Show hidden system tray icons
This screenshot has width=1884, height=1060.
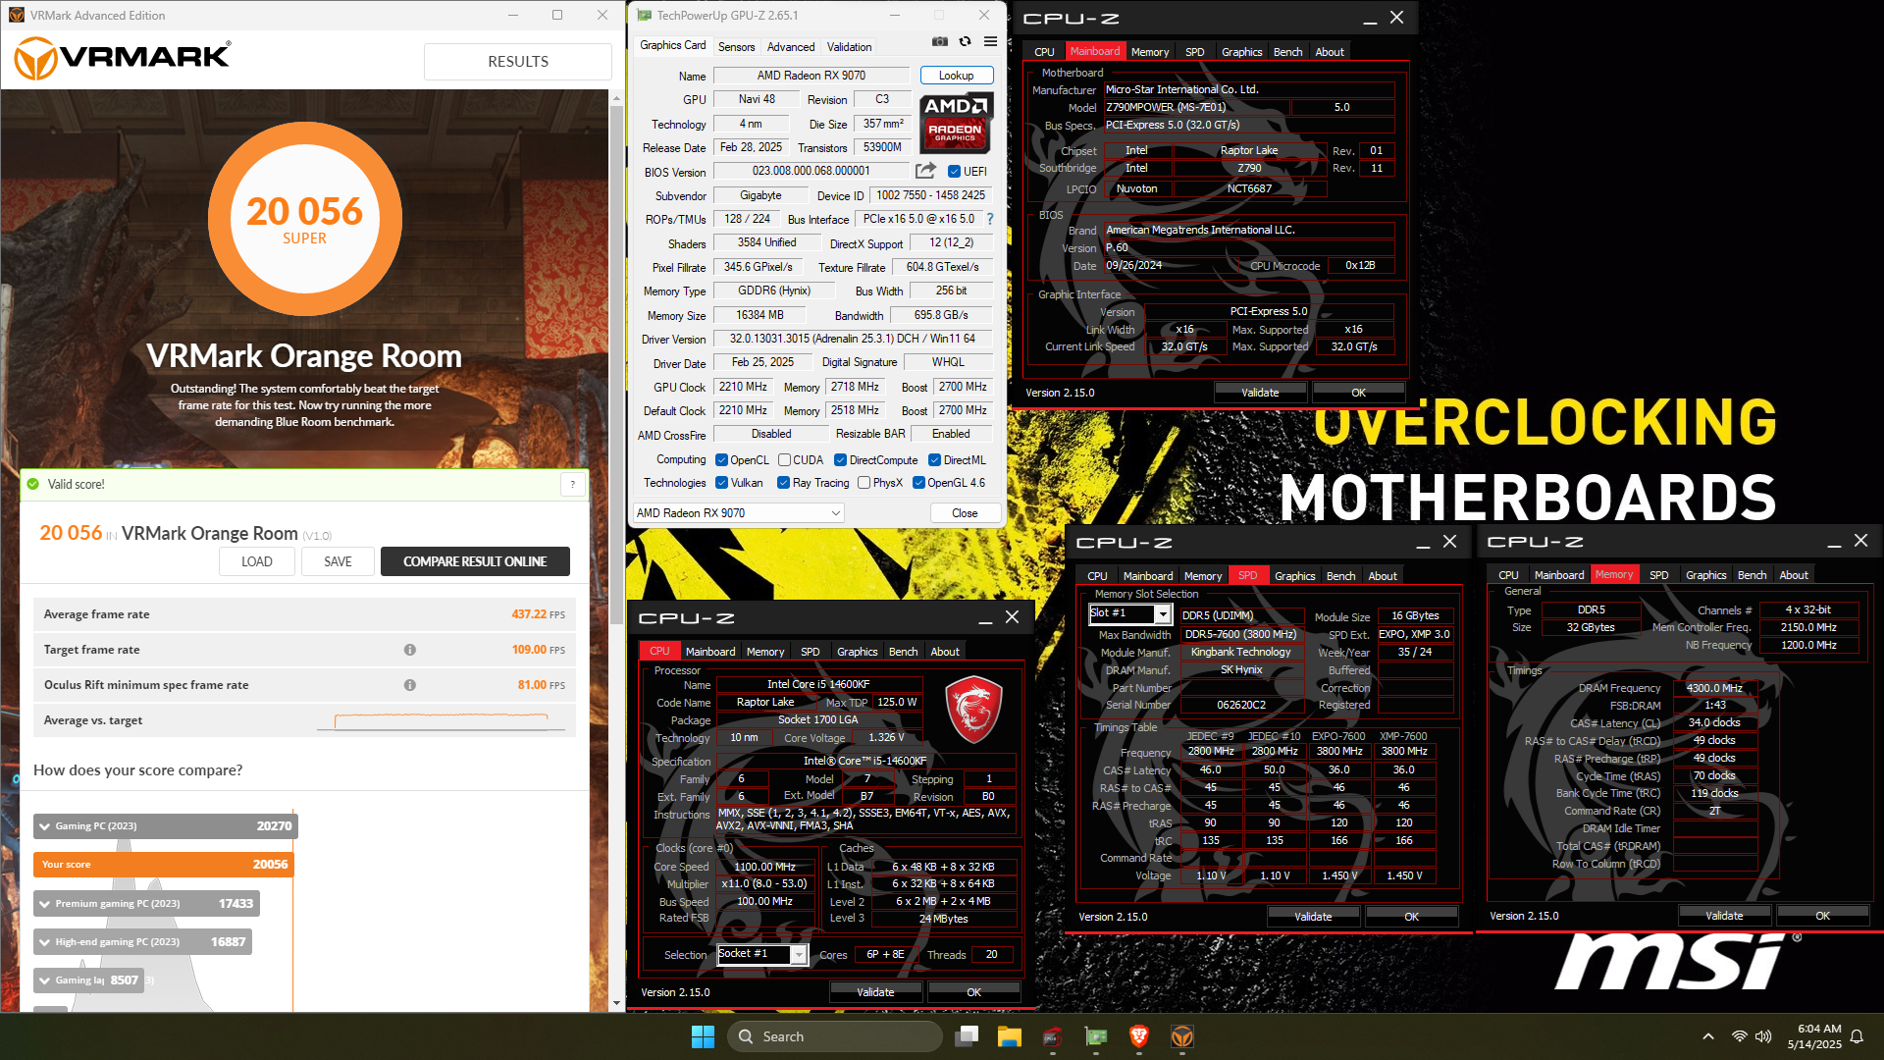1708,1036
